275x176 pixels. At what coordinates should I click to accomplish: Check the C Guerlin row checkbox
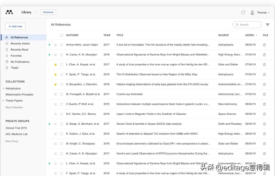click(x=61, y=104)
